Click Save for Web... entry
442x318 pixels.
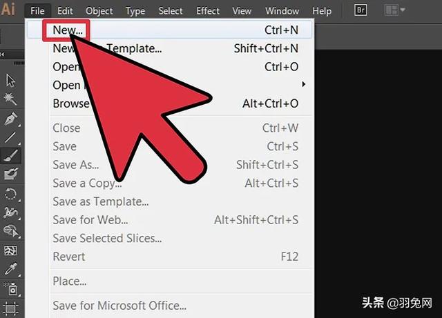(x=170, y=220)
